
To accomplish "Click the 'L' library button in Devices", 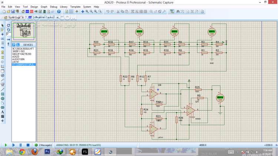I will tap(17, 45).
